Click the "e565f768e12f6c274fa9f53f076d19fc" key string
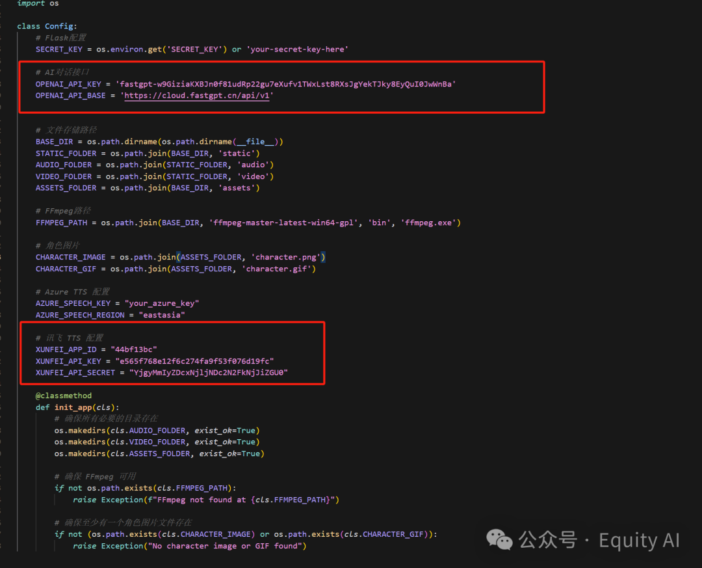 (195, 361)
